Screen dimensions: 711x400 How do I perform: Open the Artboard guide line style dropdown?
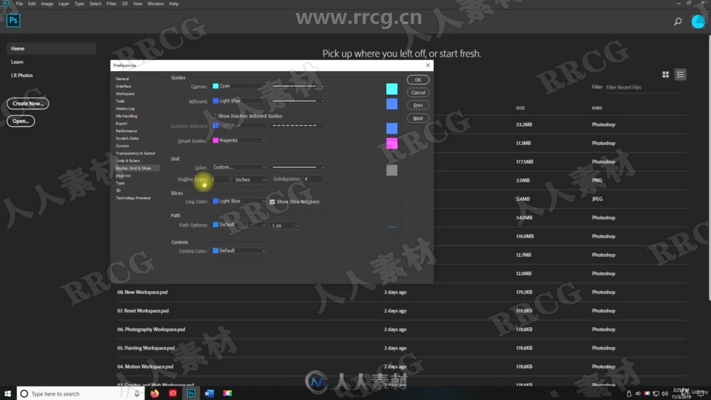[298, 101]
